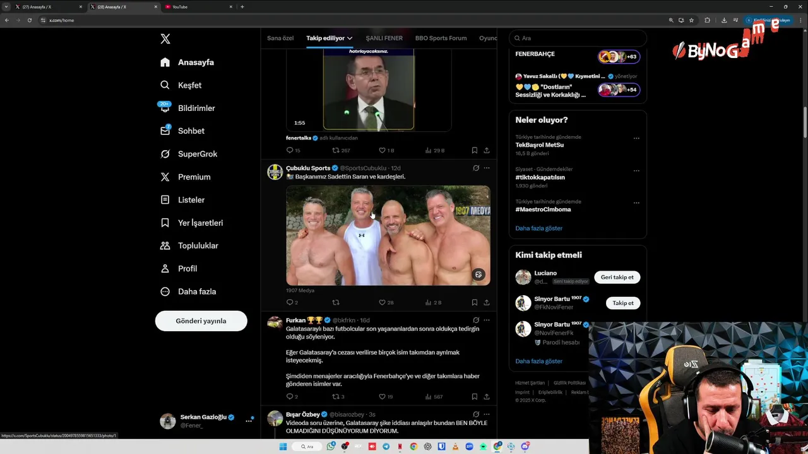This screenshot has height=454, width=808.
Task: Open Daha fazla sidebar menu
Action: tap(188, 291)
